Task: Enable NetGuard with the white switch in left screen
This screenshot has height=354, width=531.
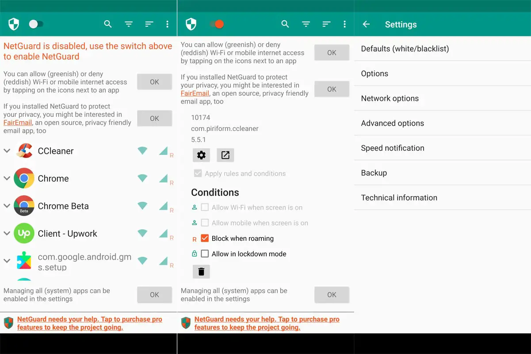Action: [36, 24]
